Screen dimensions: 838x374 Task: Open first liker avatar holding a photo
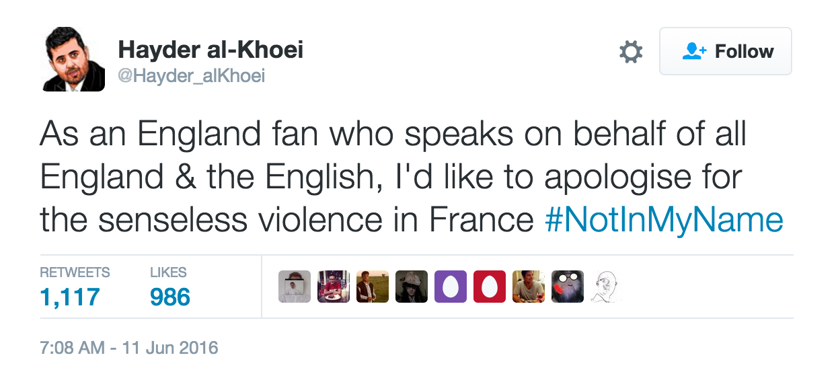pos(295,287)
